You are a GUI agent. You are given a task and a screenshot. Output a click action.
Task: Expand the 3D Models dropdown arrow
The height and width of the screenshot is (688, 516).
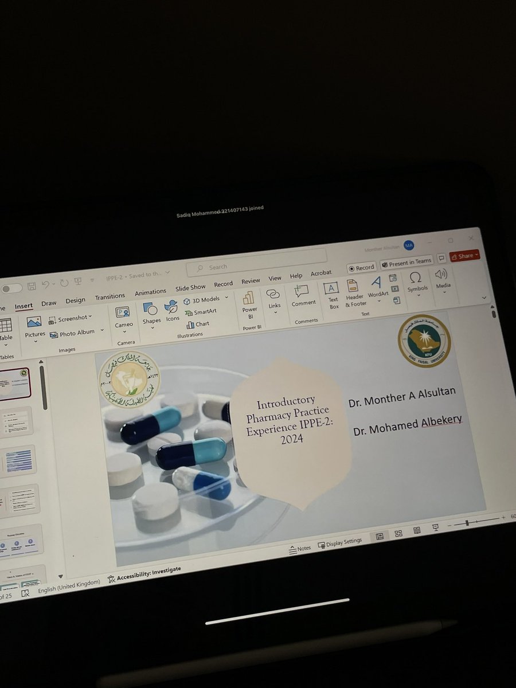click(x=226, y=298)
